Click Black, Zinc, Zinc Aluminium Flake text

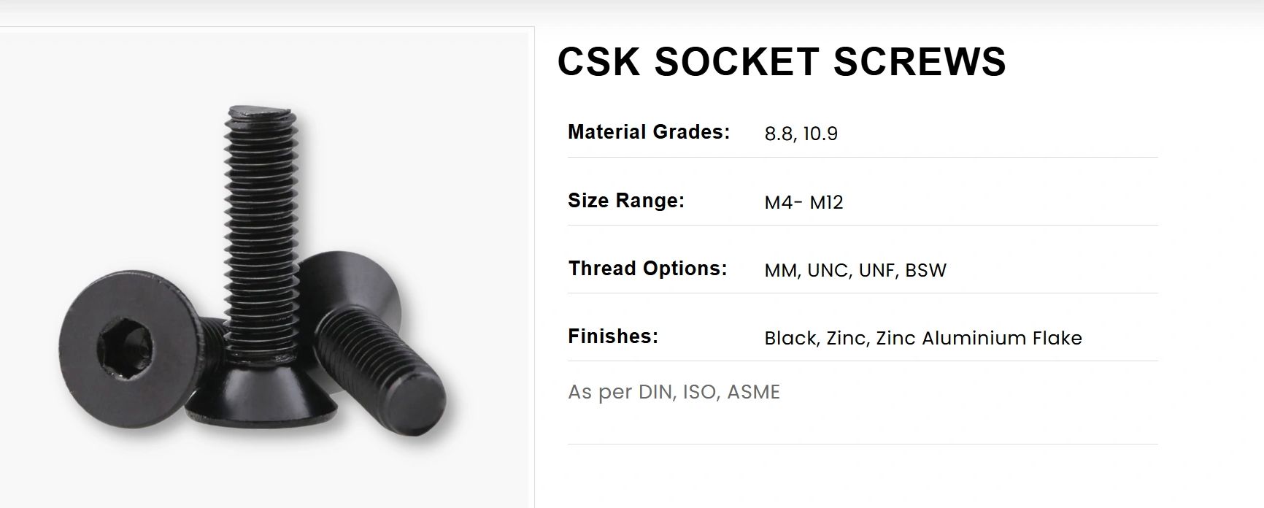pos(923,338)
